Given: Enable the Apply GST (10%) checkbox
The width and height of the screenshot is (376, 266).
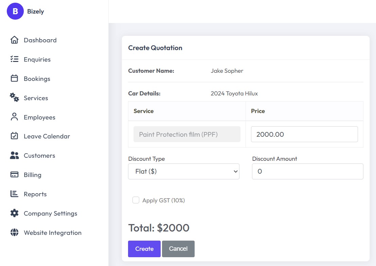Looking at the screenshot, I should [136, 200].
